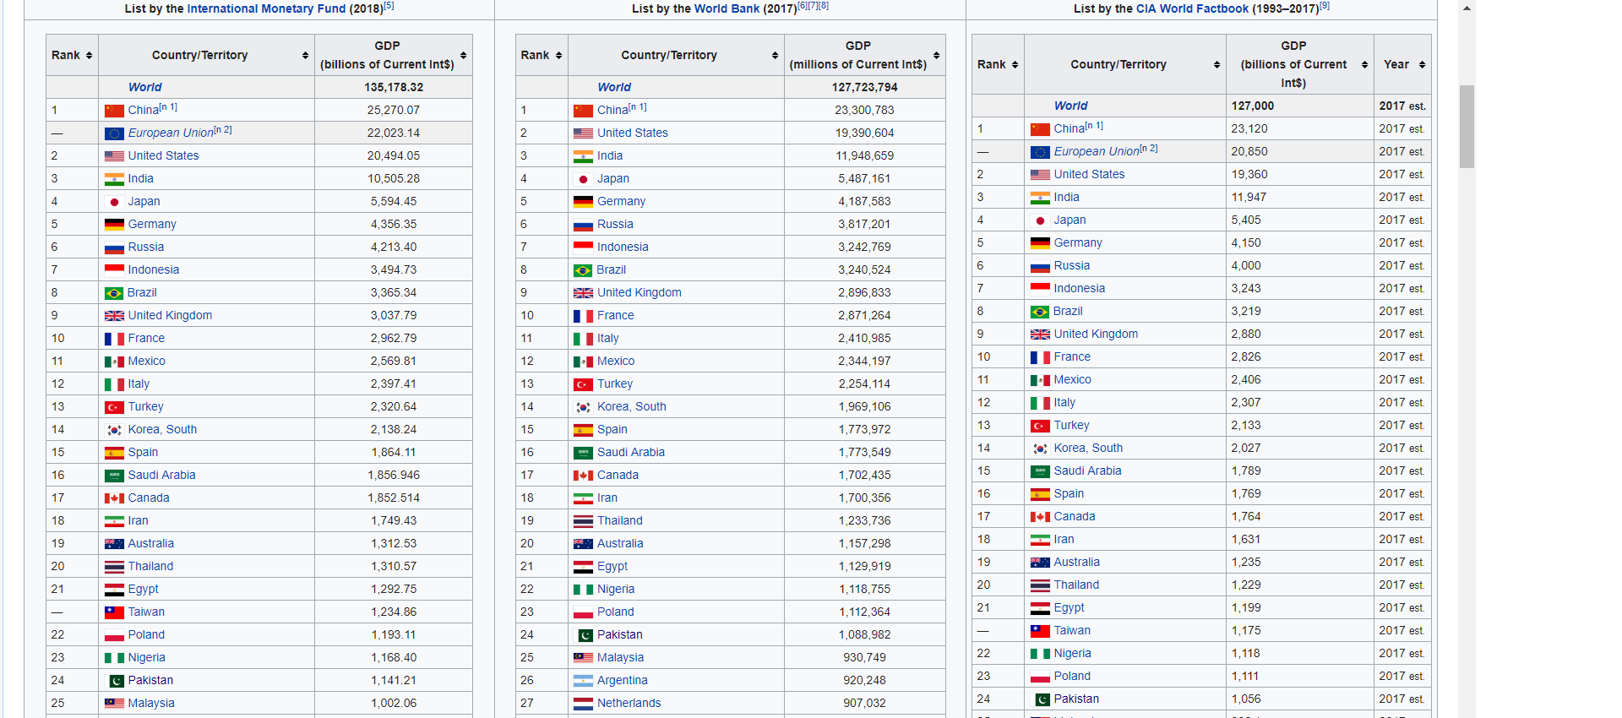1622x718 pixels.
Task: Open Spain link in World Bank table
Action: (612, 429)
